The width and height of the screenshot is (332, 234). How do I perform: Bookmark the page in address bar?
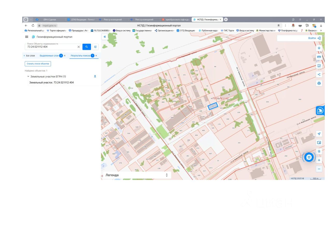279,26
